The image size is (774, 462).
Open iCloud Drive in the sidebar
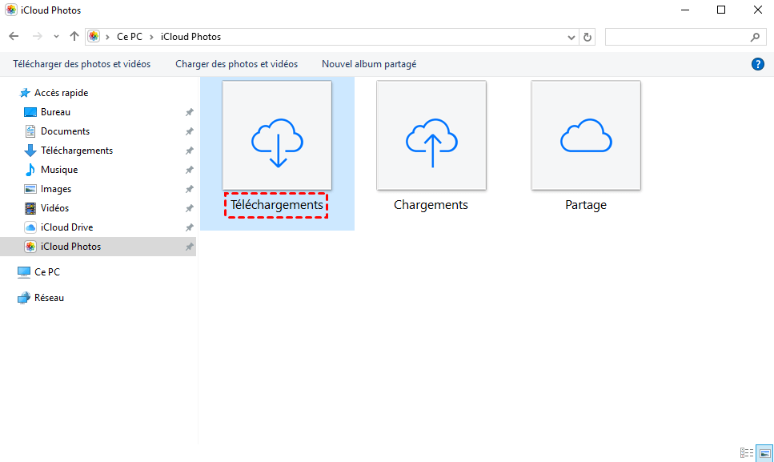click(x=67, y=227)
